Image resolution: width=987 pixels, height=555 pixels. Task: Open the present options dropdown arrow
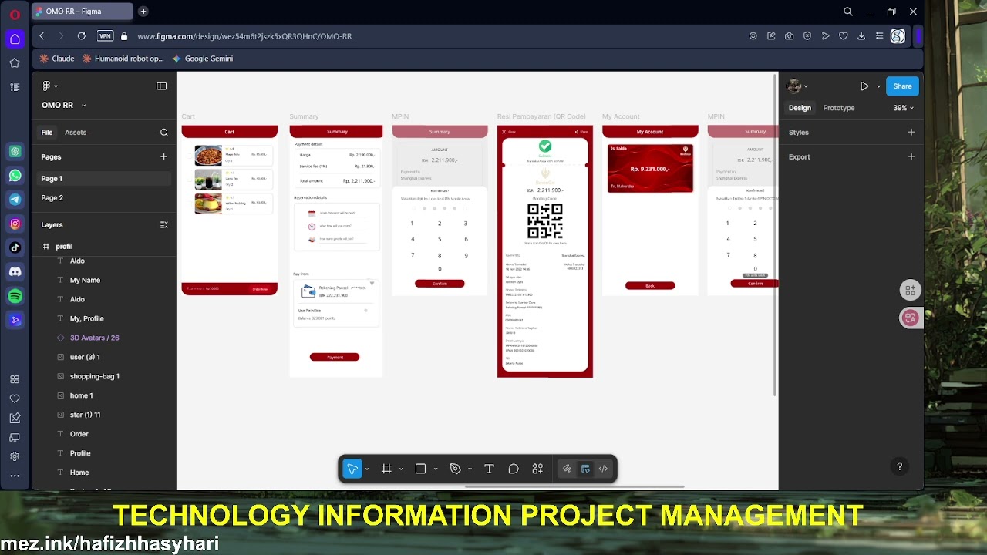pos(878,86)
